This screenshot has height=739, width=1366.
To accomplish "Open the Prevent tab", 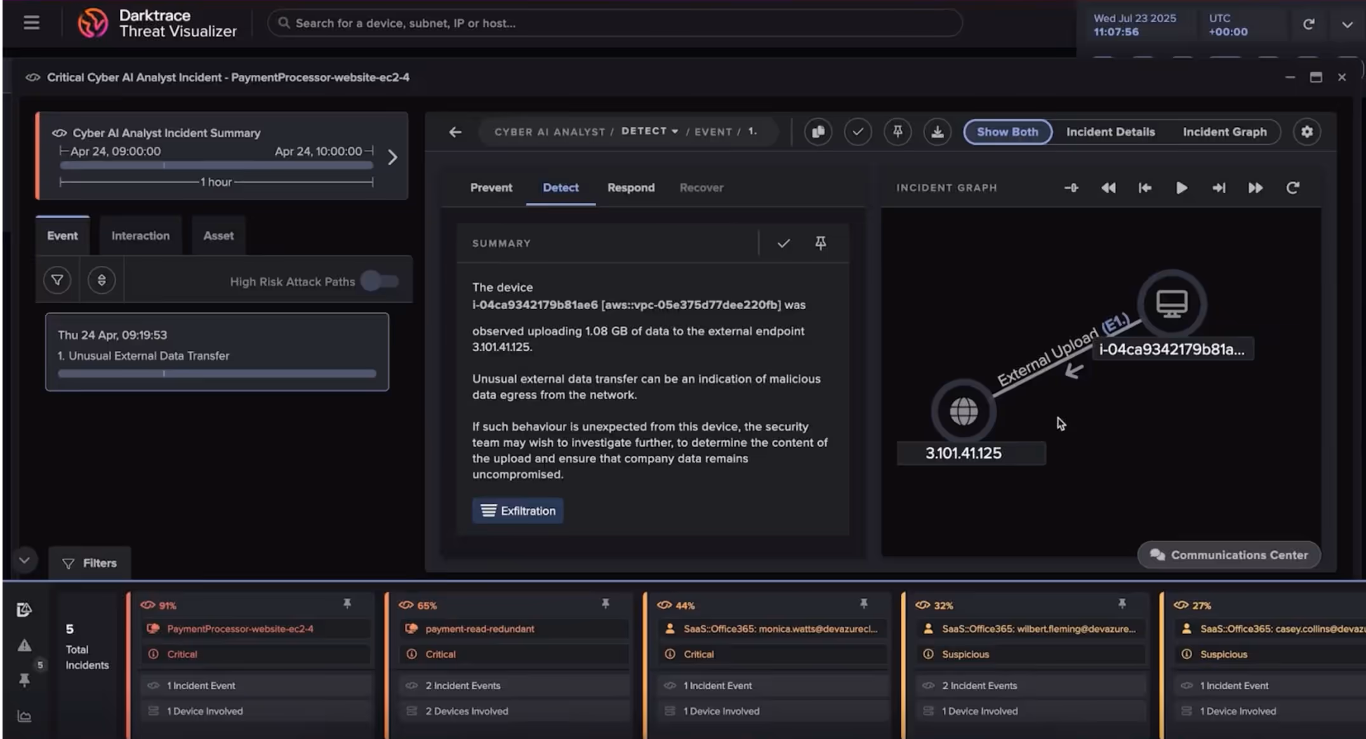I will tap(491, 188).
